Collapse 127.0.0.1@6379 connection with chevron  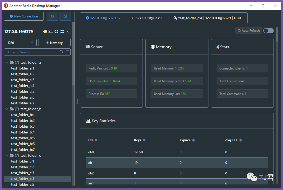click(x=67, y=32)
